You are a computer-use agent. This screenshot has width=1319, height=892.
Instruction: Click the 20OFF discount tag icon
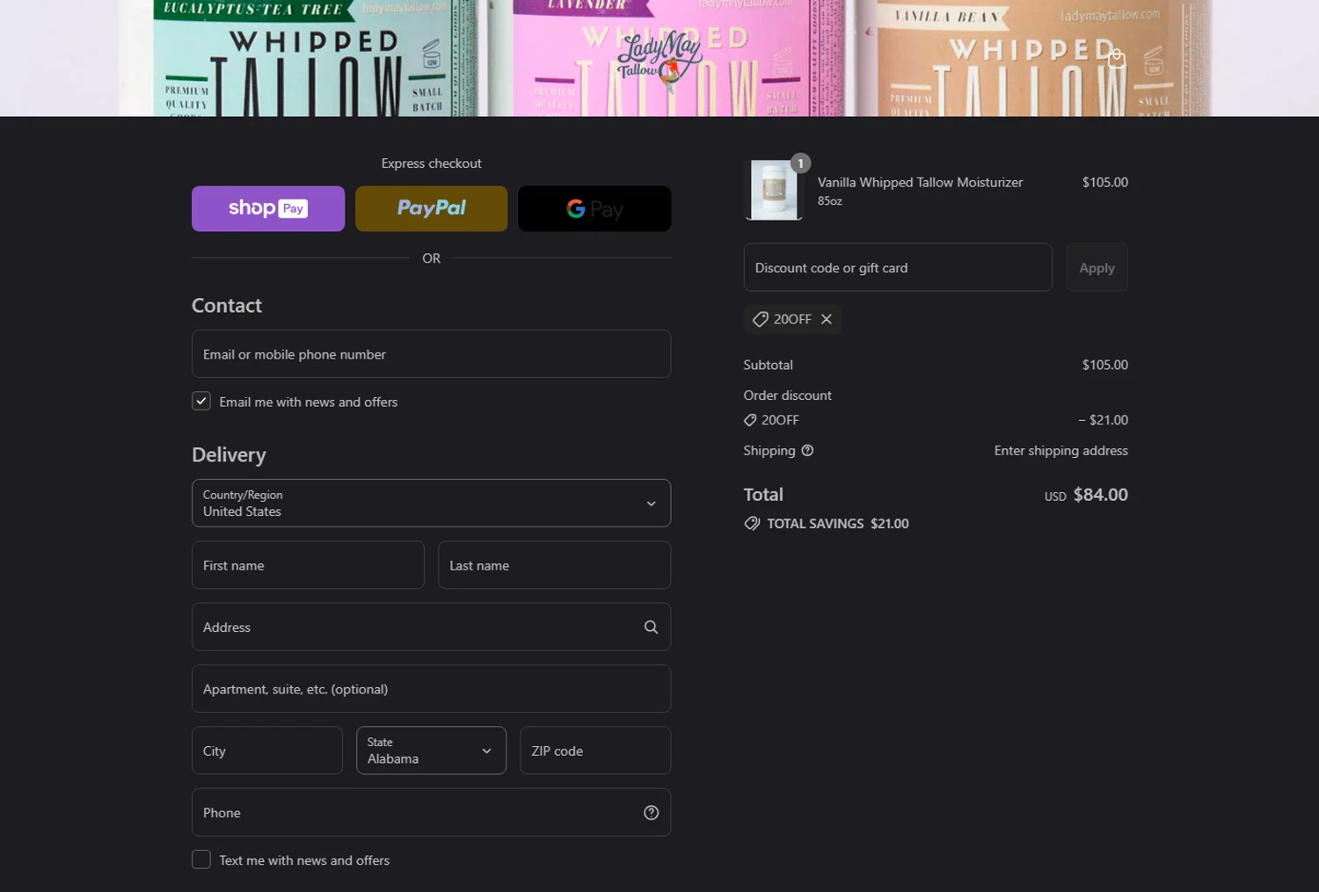tap(761, 319)
